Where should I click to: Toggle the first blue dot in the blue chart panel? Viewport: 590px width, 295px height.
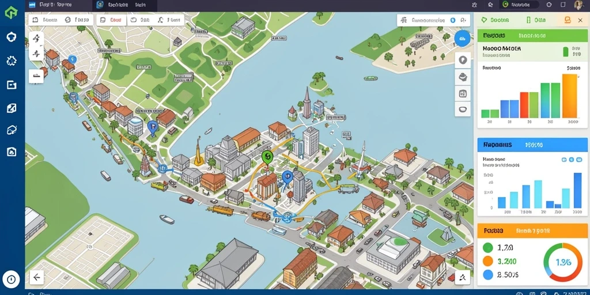(564, 160)
